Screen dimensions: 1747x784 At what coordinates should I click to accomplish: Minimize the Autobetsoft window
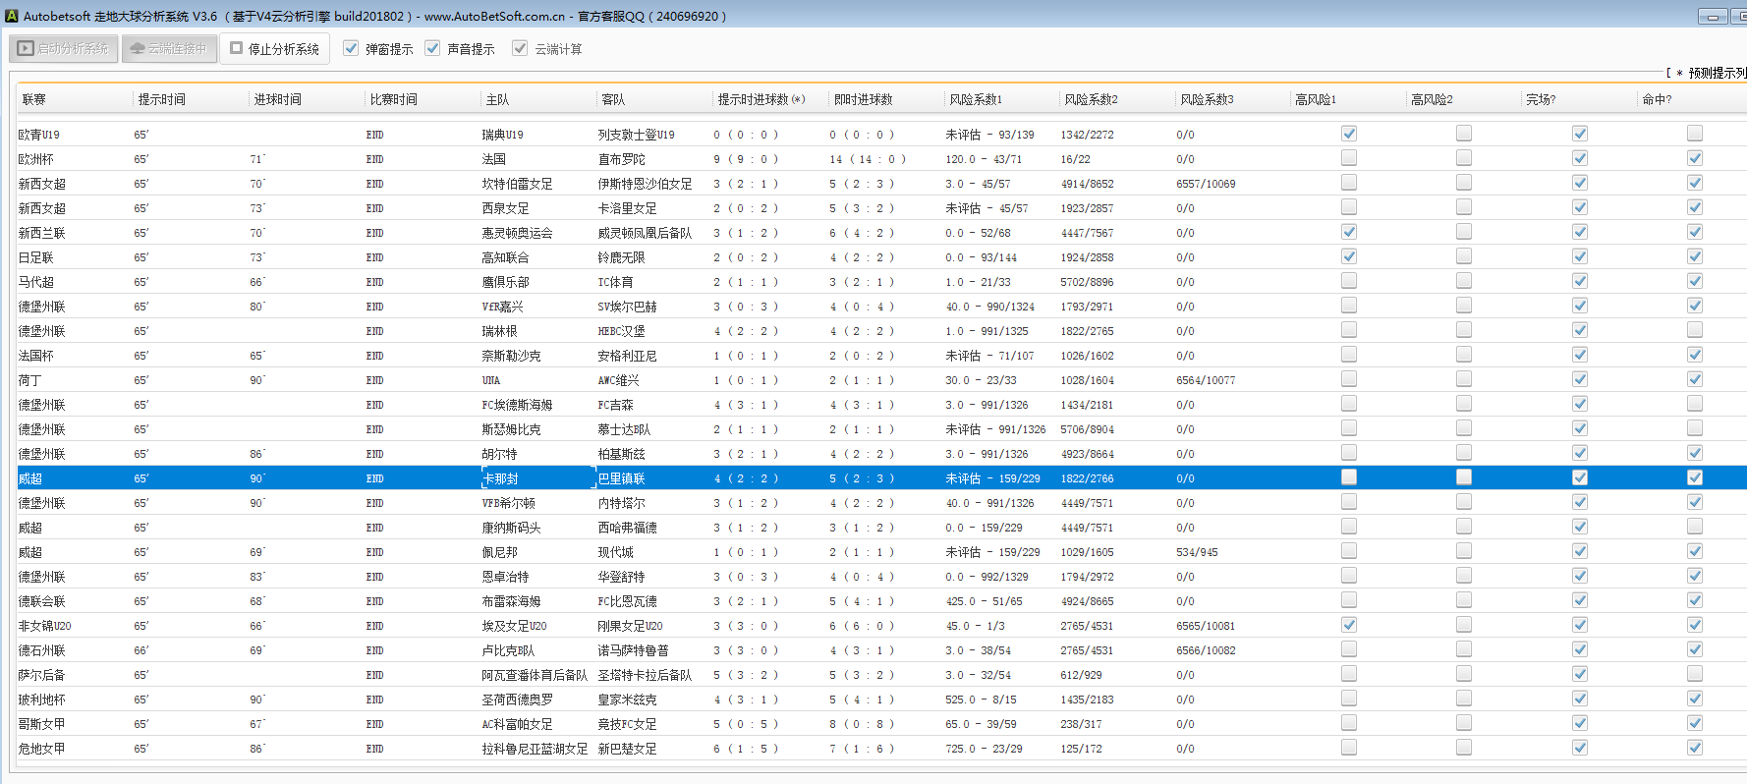[1713, 17]
